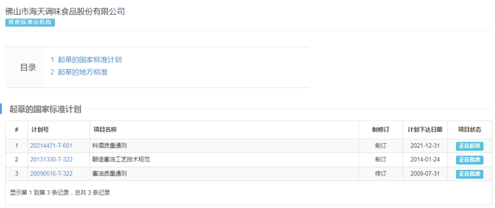Click 正在批准 badge for 酿造酱油工艺技术规范
This screenshot has height=208, width=495.
coord(469,160)
